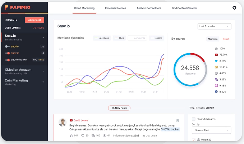Open settings via the gear icon

[234, 8]
